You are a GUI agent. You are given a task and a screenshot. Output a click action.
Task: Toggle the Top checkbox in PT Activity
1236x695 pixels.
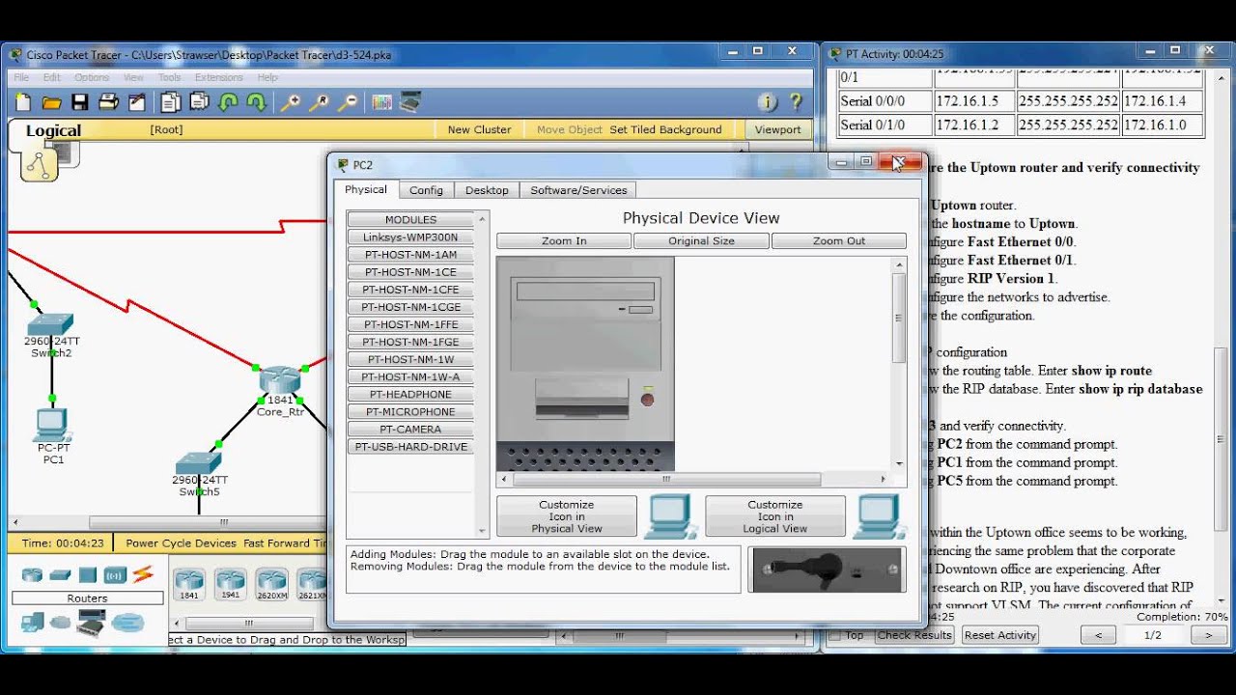835,635
